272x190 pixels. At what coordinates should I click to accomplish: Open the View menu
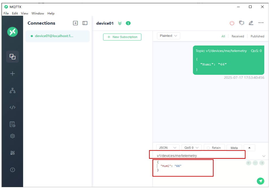(x=25, y=13)
